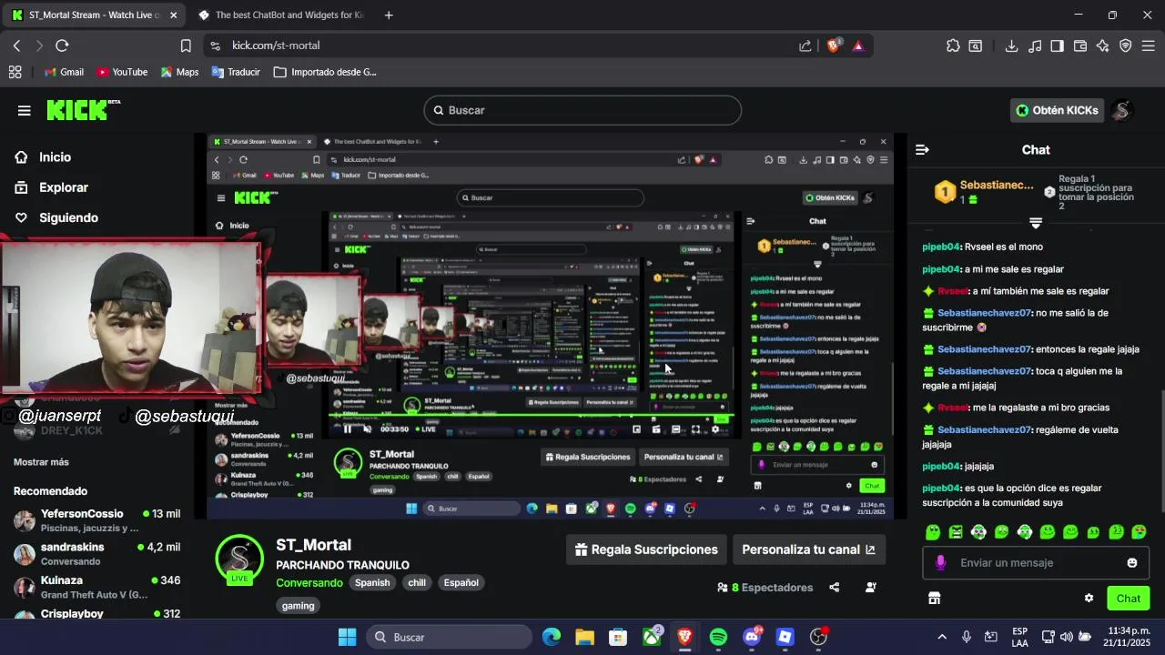The width and height of the screenshot is (1165, 655).
Task: Click the Obtén KICKs button
Action: (x=1057, y=110)
